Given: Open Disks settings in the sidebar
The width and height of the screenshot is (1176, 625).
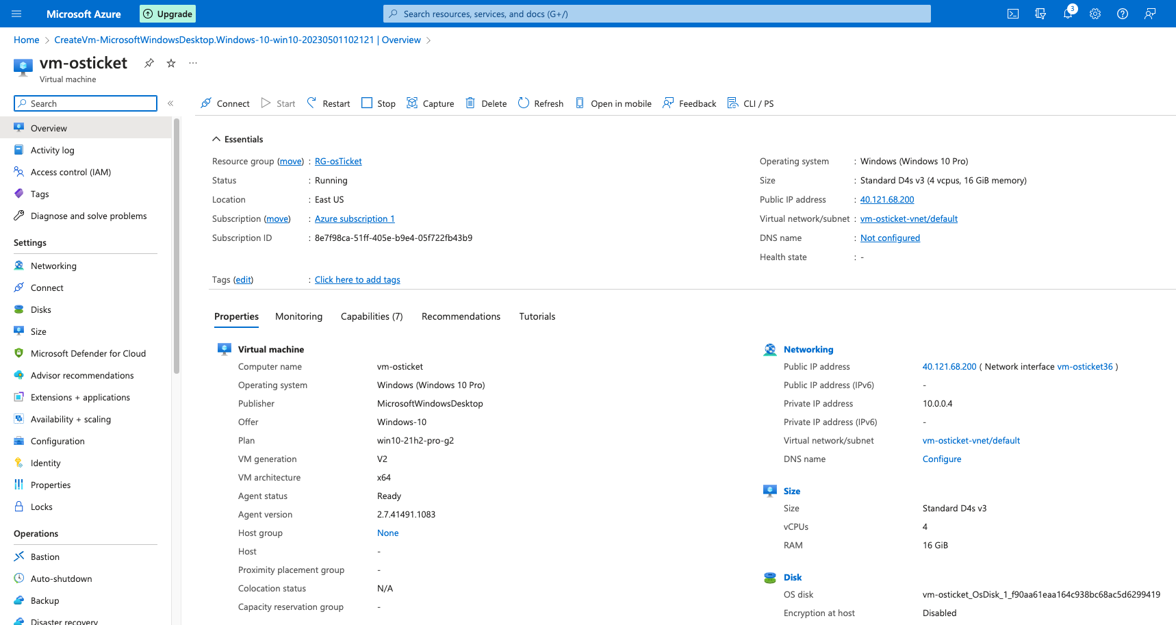Looking at the screenshot, I should (41, 309).
